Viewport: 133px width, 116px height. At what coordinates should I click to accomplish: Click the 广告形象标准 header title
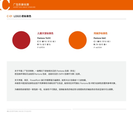(x=21, y=4)
